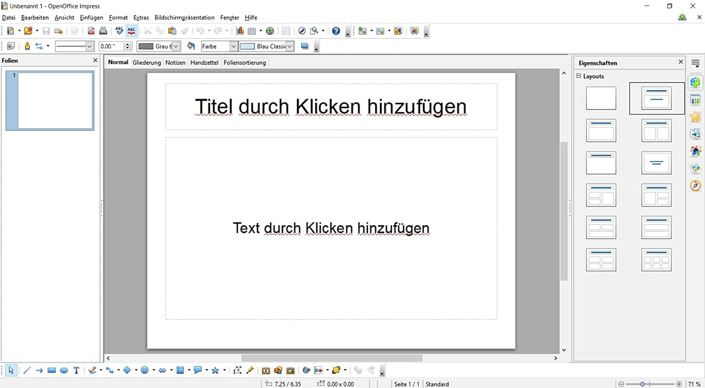
Task: Increase line width with stepper
Action: (x=127, y=44)
